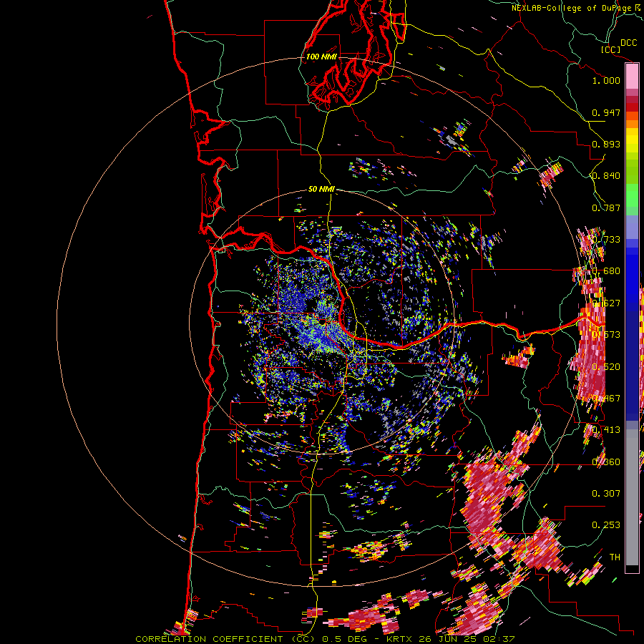Select the 0.573 scale value
This screenshot has width=644, height=644.
(606, 335)
